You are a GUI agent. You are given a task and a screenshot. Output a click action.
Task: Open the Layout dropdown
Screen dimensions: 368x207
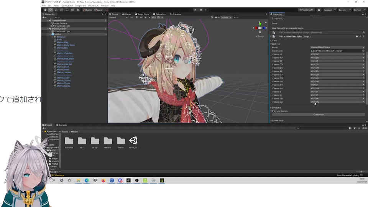coord(359,10)
